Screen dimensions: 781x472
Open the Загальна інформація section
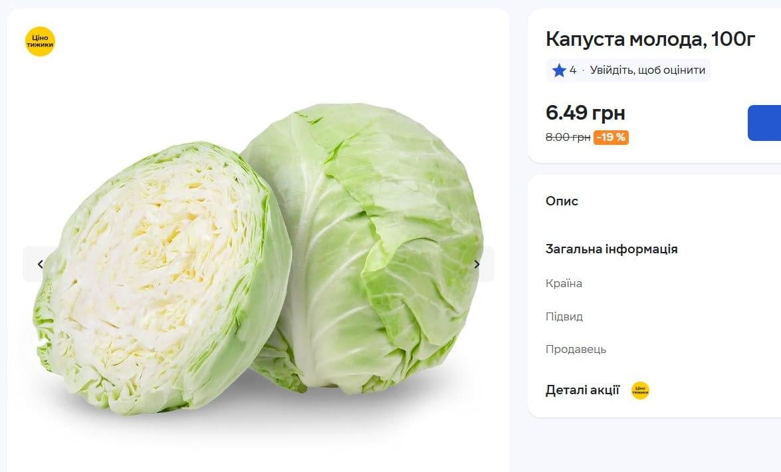click(x=612, y=249)
